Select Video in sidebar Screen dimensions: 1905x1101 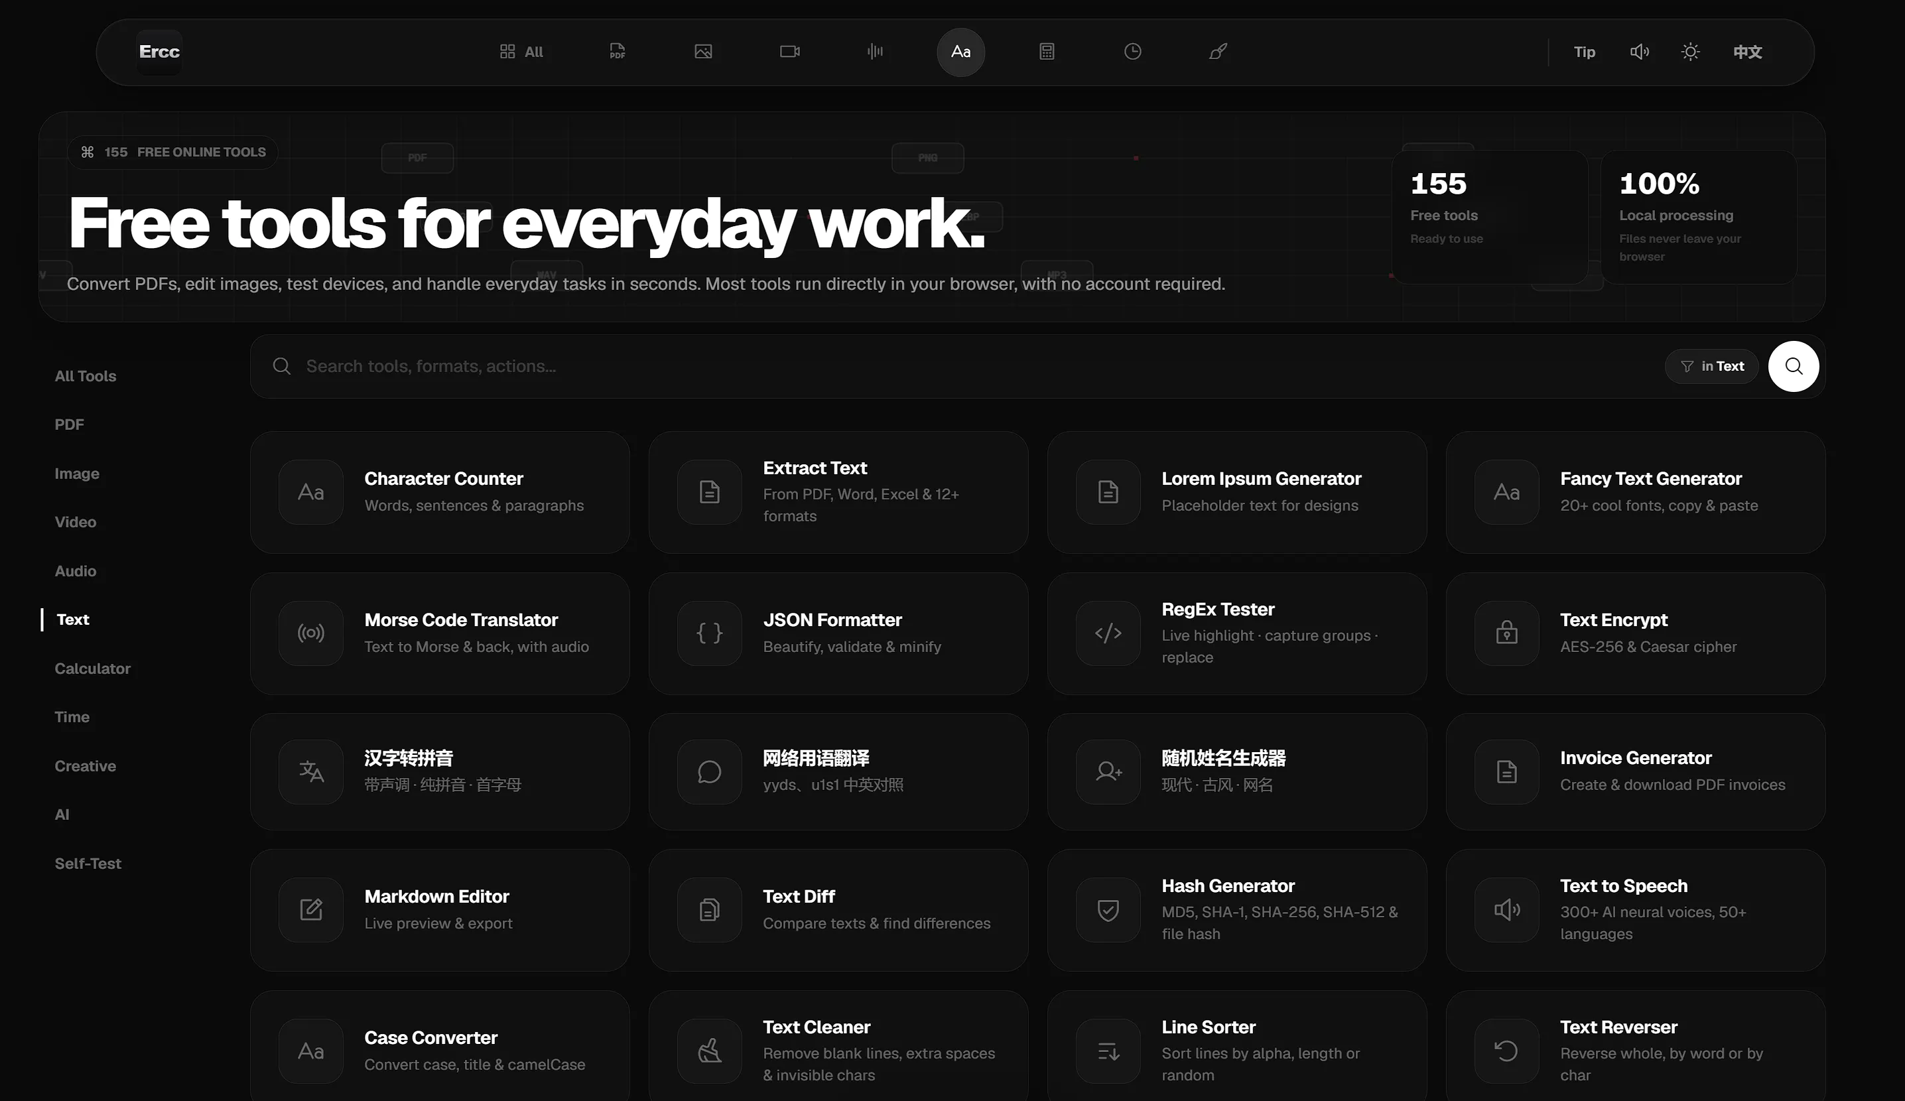click(75, 521)
